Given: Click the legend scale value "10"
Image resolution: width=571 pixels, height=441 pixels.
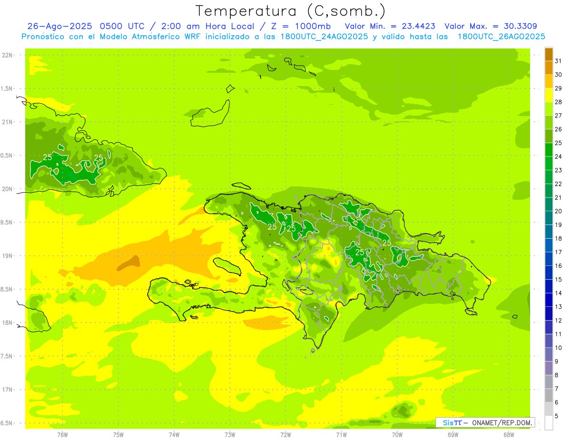Looking at the screenshot, I should click(559, 348).
